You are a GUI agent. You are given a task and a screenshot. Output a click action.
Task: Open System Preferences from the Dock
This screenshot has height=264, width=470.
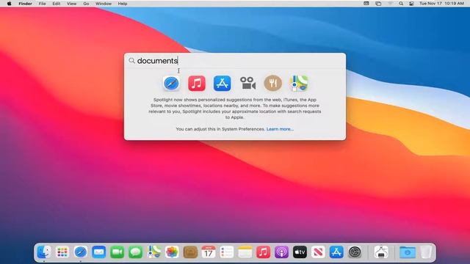tap(355, 252)
